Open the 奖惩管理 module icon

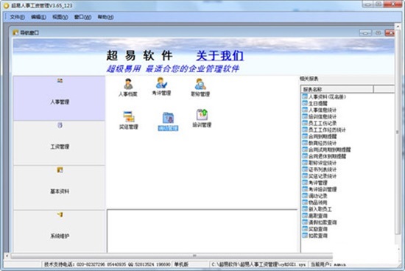[x=129, y=120]
